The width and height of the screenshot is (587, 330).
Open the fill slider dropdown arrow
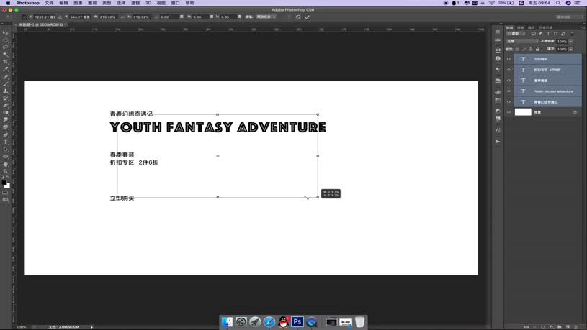(x=570, y=49)
